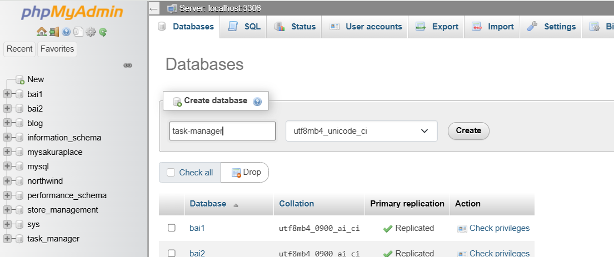Click the log out door icon
Viewport: 614px width, 257px height.
54,32
